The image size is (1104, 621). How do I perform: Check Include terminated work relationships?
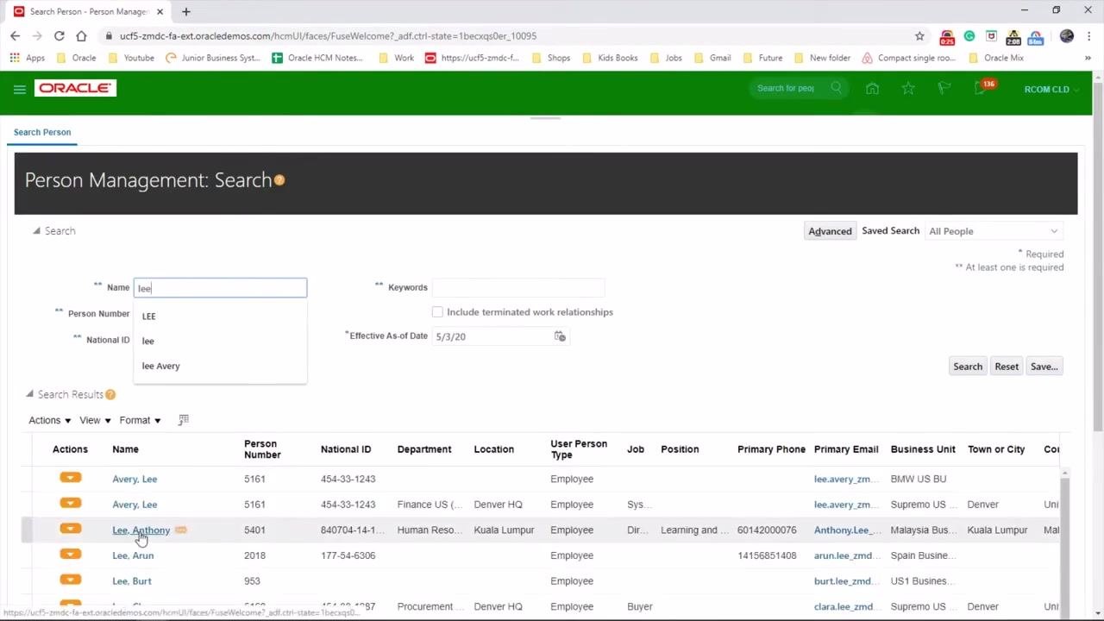pyautogui.click(x=437, y=312)
